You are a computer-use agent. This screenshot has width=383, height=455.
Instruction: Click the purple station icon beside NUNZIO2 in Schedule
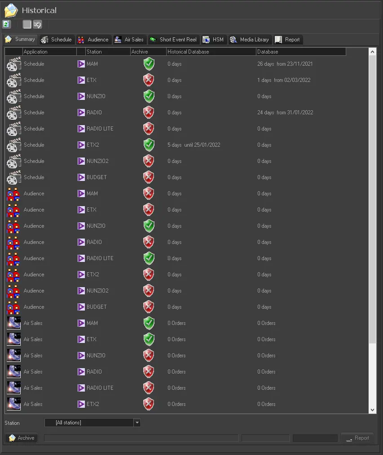[x=81, y=161]
